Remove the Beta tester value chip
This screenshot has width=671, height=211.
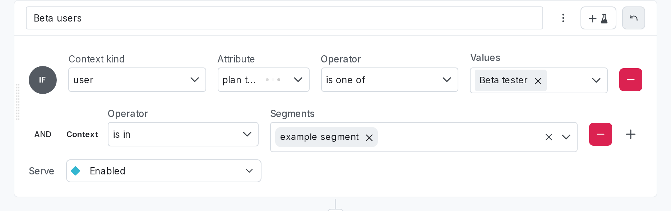coord(538,81)
